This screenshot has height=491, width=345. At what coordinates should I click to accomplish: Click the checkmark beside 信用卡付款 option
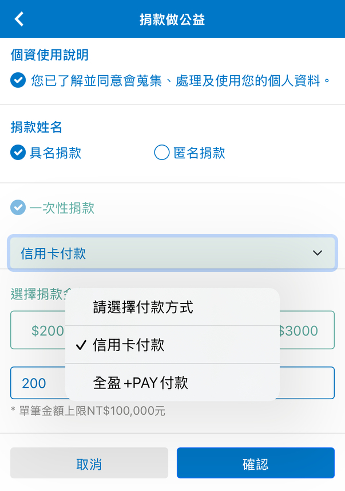pyautogui.click(x=81, y=345)
